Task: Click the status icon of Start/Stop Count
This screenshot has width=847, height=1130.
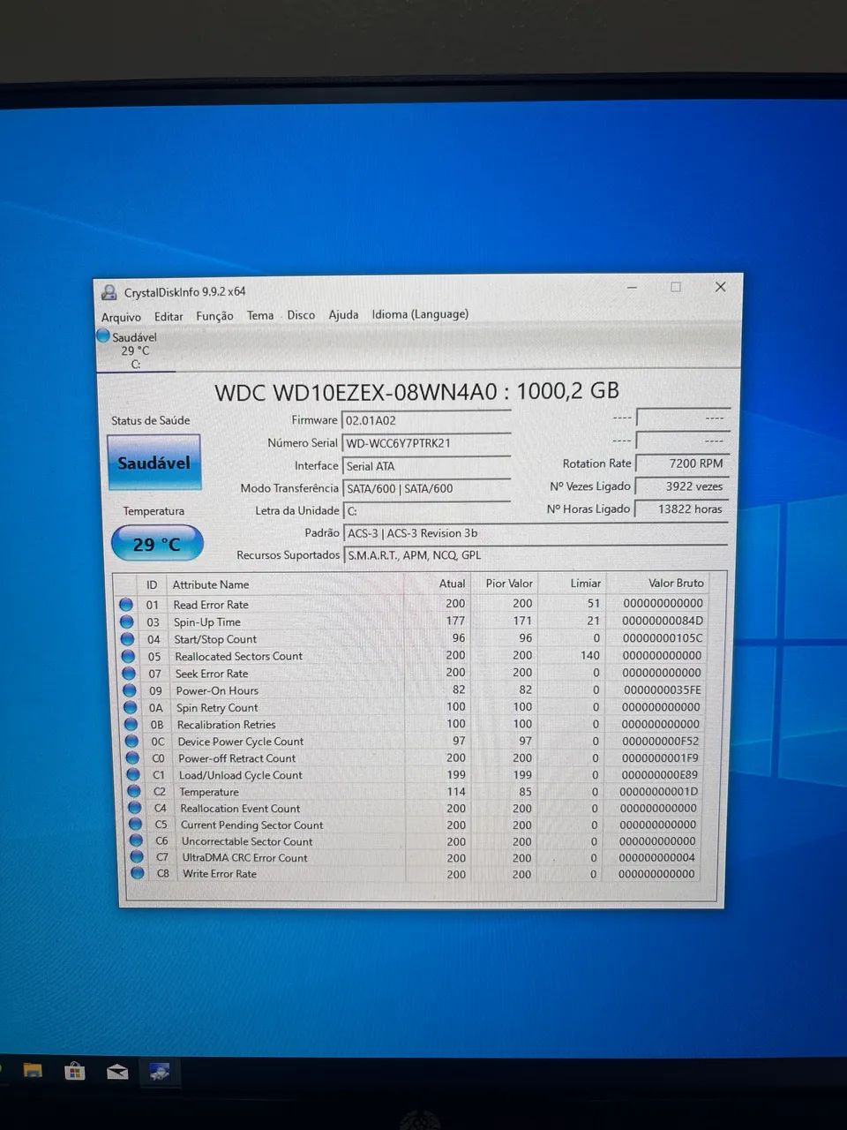Action: [x=128, y=639]
